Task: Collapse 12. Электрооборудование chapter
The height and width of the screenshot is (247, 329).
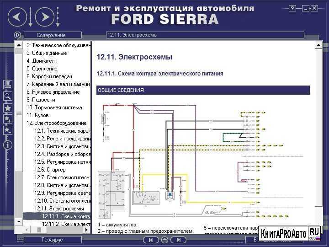Action: click(x=57, y=123)
